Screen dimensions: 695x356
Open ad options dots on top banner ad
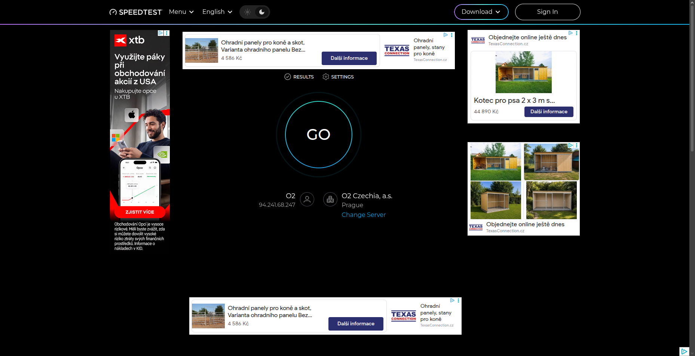tap(452, 35)
